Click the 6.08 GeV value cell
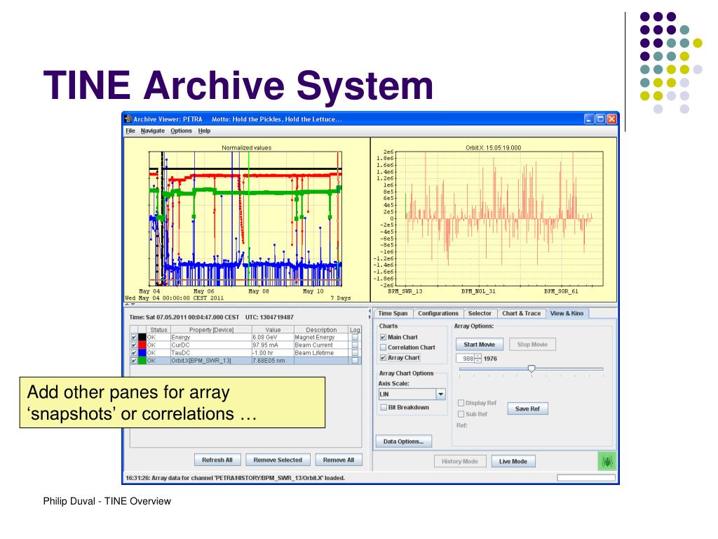This screenshot has width=718, height=539. 273,338
